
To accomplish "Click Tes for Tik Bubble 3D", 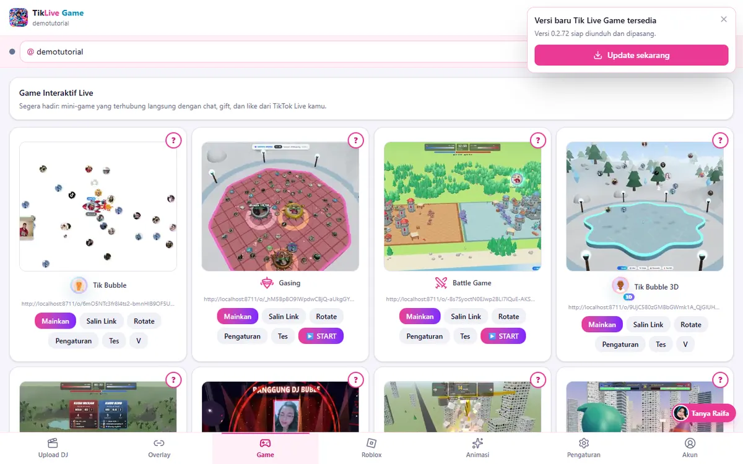I will (x=661, y=344).
